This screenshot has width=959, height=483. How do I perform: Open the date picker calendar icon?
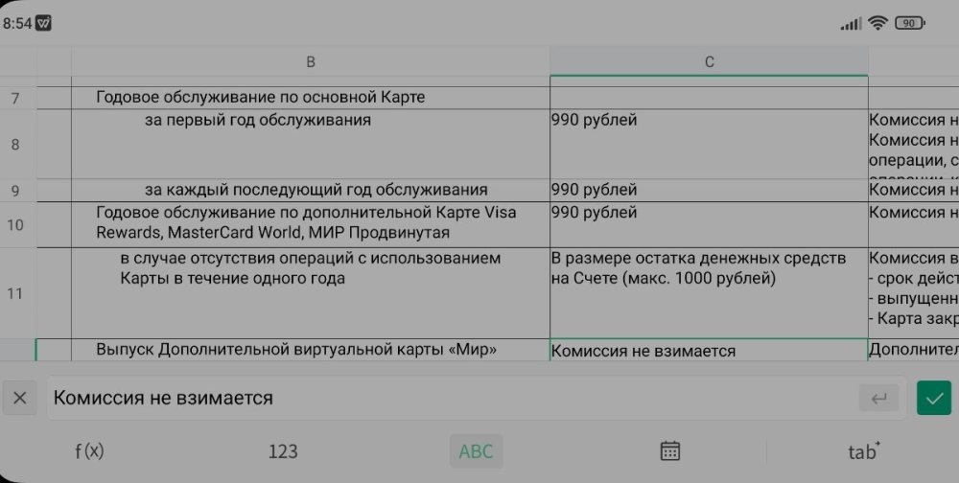pyautogui.click(x=670, y=451)
